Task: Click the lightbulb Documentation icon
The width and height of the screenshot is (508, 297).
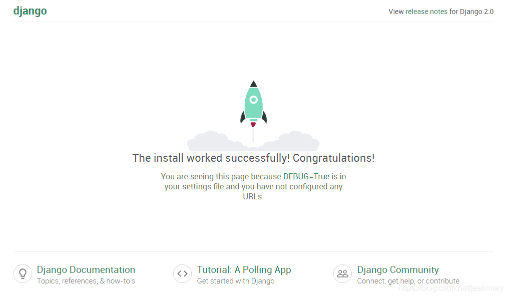Action: point(23,273)
